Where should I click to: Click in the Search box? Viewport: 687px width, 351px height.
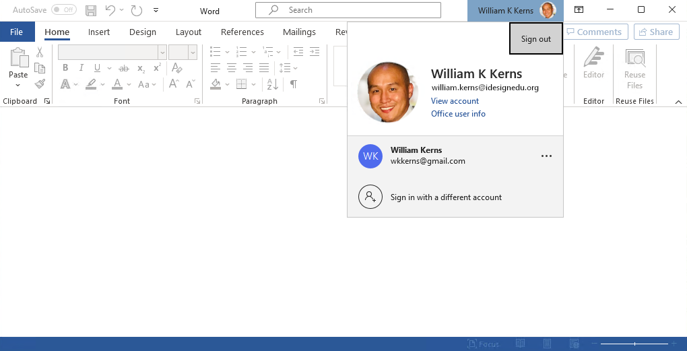click(348, 9)
